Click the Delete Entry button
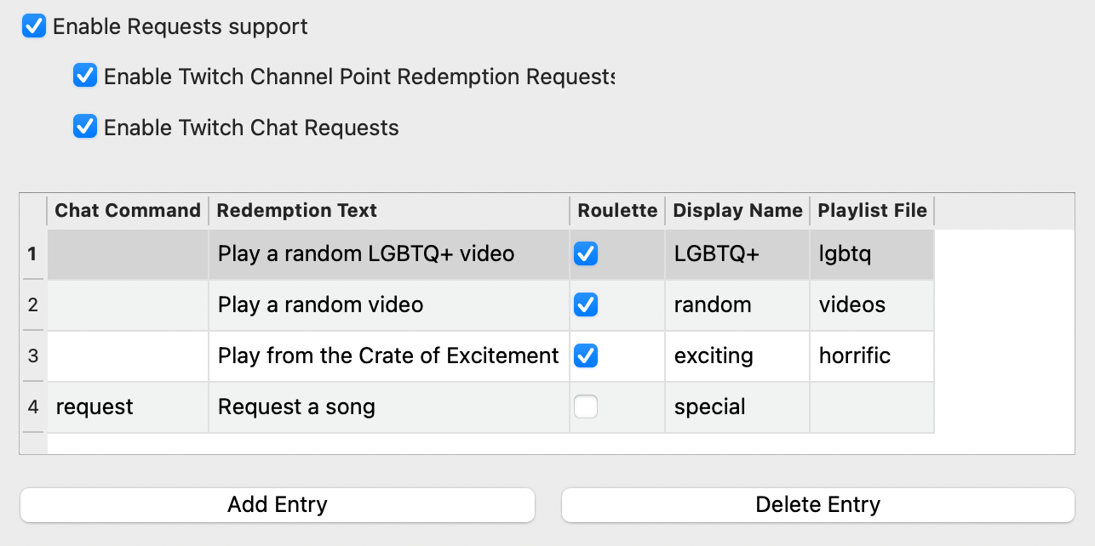This screenshot has height=546, width=1095. pyautogui.click(x=816, y=504)
